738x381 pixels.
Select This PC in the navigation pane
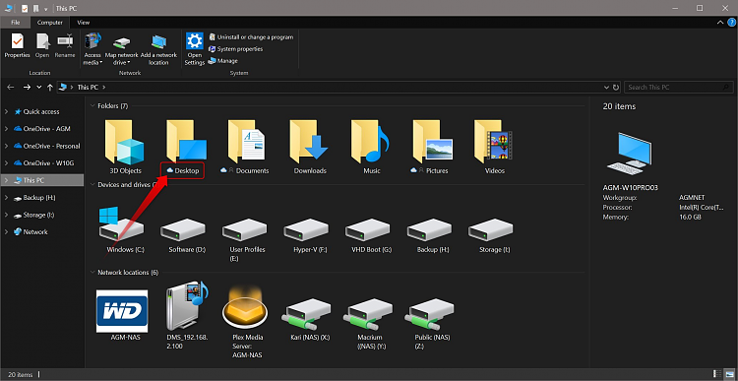[42, 180]
